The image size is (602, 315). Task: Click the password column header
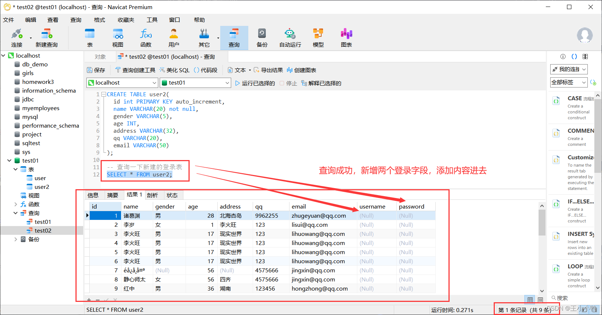point(416,206)
